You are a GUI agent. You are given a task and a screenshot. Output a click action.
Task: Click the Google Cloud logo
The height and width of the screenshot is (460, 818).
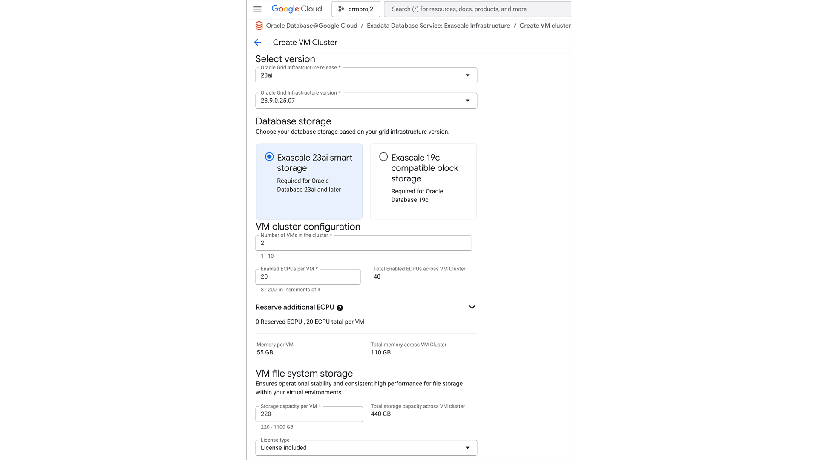pos(297,9)
